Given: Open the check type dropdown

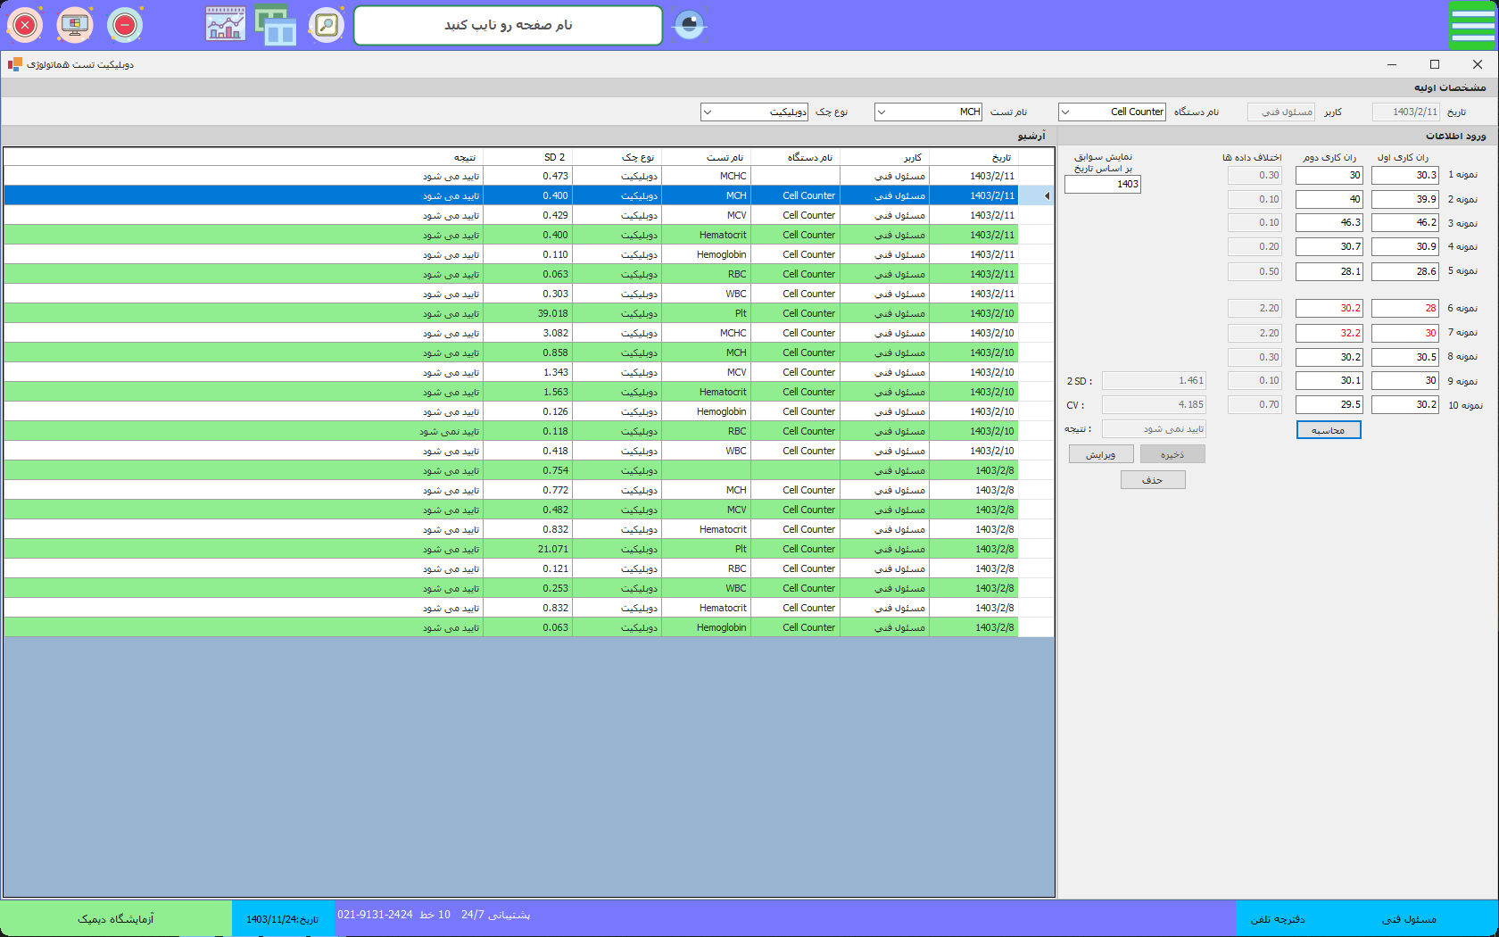Looking at the screenshot, I should coord(708,112).
